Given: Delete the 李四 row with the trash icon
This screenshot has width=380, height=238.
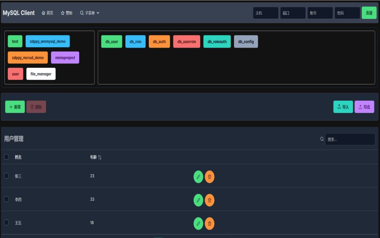Looking at the screenshot, I should 209,200.
